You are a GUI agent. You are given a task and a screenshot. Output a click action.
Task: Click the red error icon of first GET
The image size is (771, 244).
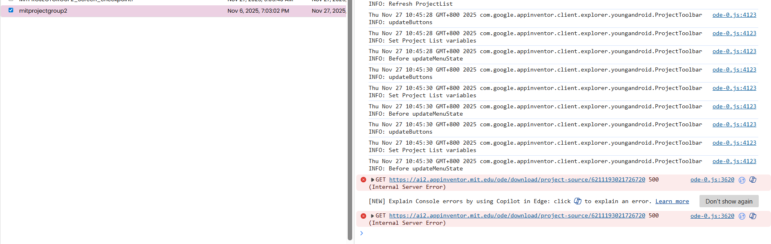coord(363,180)
